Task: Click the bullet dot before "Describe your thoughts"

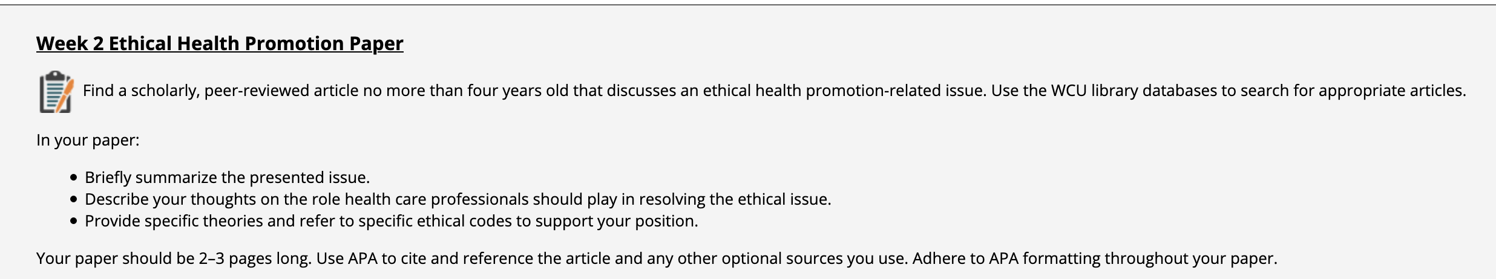Action: tap(74, 199)
